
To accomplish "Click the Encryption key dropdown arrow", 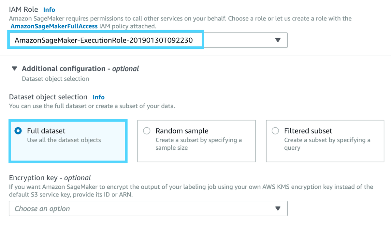I will (x=278, y=208).
